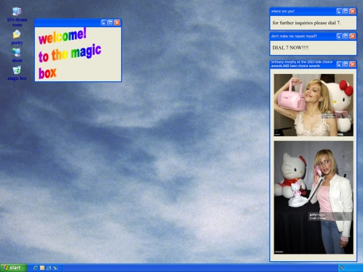Screen dimensions: 363x272
Task: Close the 'don't make me repeat myself!' window
Action: click(x=353, y=36)
